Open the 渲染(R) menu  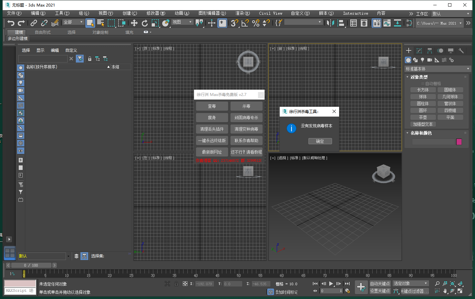click(243, 13)
